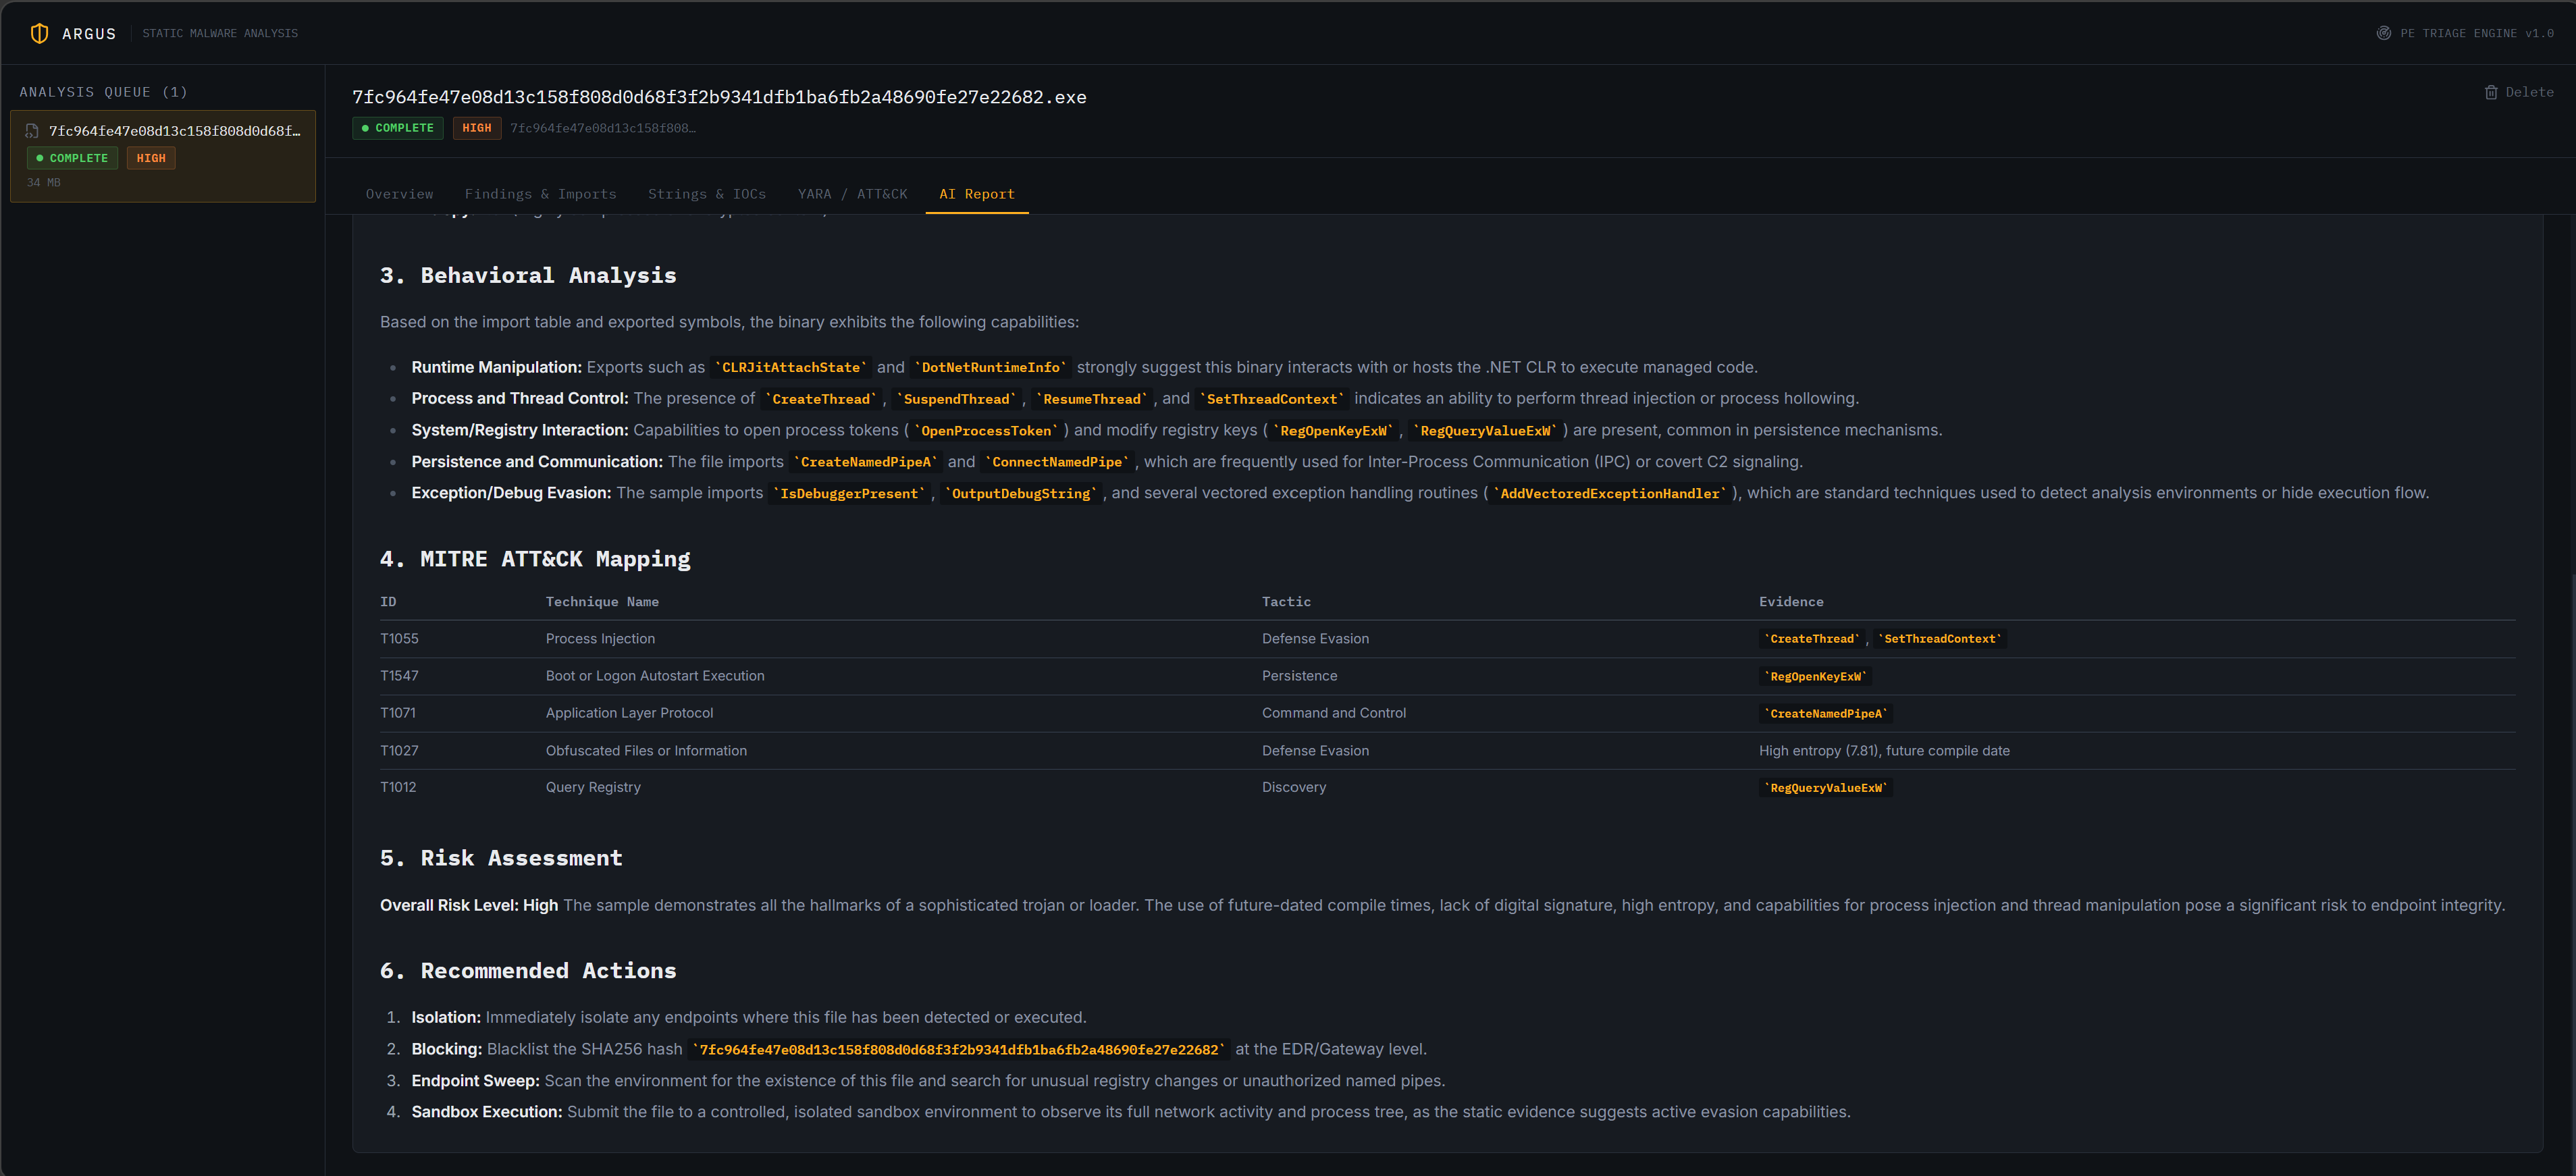Select the YARA / ATT&CK tab
The image size is (2576, 1176).
(852, 194)
